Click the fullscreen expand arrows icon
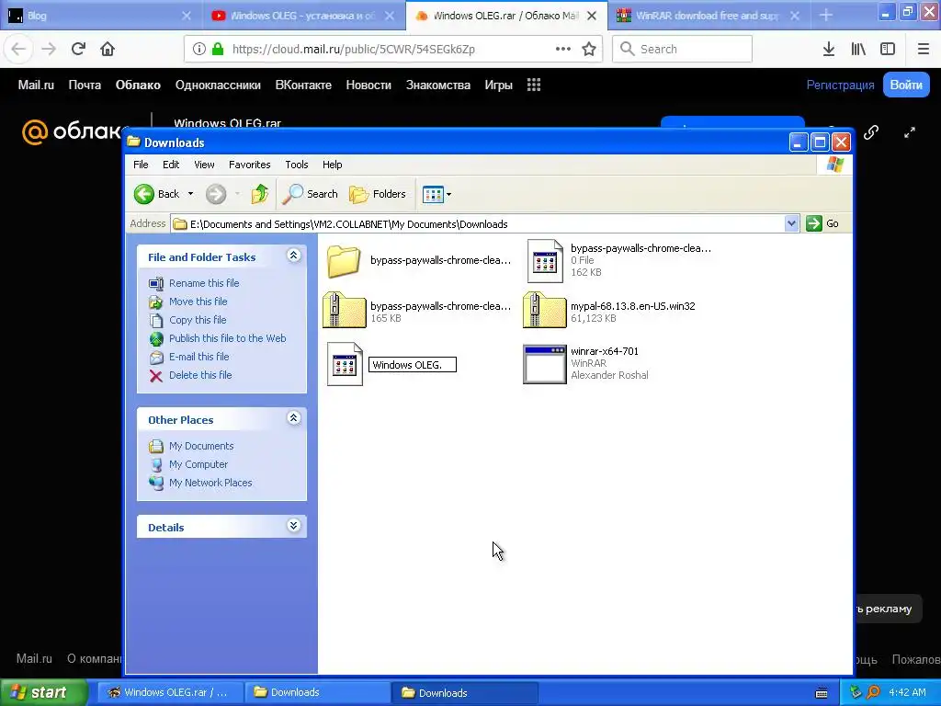 [910, 132]
